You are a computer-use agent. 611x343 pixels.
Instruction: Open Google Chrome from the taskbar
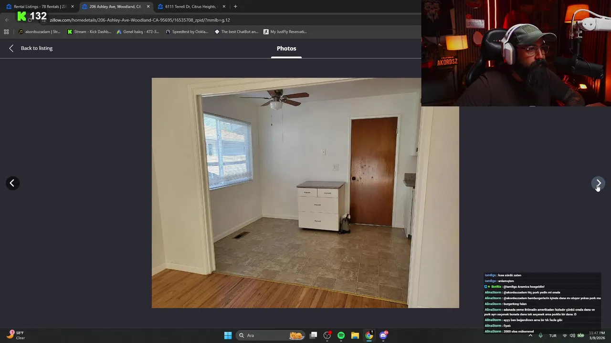[x=369, y=335]
